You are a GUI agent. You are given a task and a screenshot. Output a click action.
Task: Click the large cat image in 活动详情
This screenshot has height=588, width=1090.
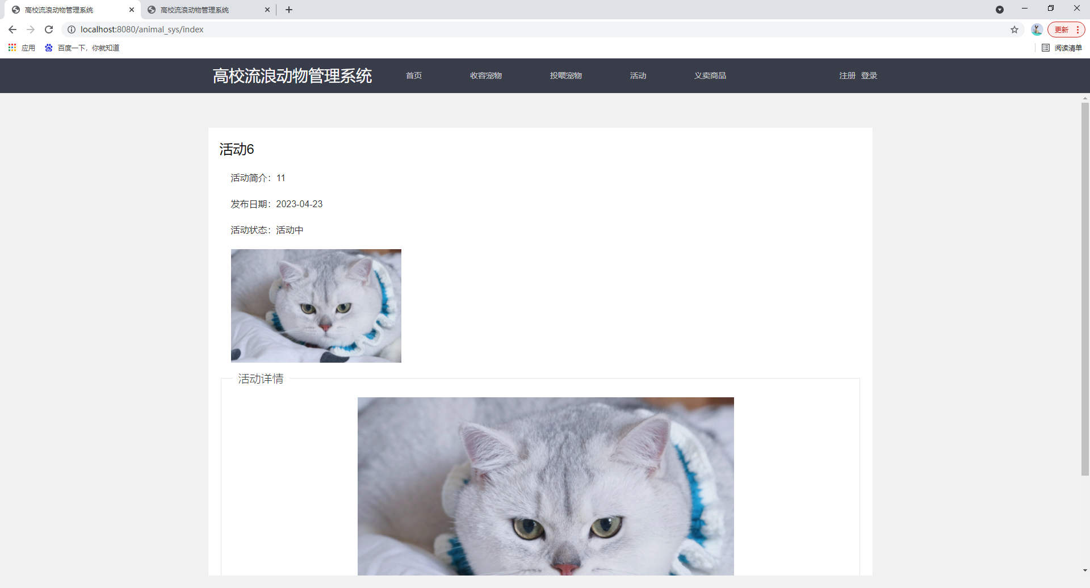(x=546, y=486)
